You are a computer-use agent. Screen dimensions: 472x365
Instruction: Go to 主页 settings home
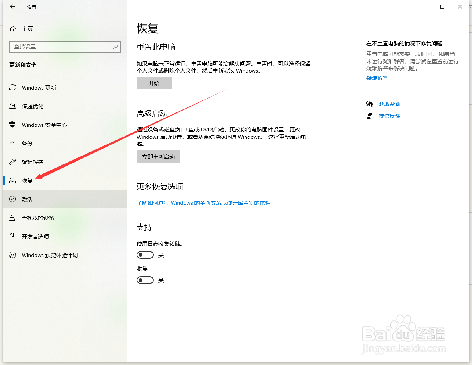pos(65,29)
